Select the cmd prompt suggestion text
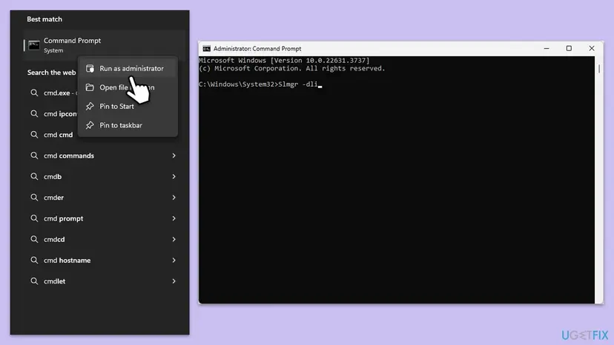 [64, 218]
